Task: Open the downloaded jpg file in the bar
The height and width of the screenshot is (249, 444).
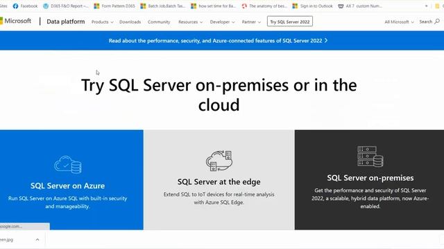Action: click(x=7, y=240)
